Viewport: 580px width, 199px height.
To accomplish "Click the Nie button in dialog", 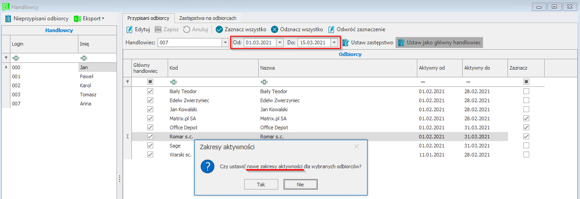I will pos(300,185).
